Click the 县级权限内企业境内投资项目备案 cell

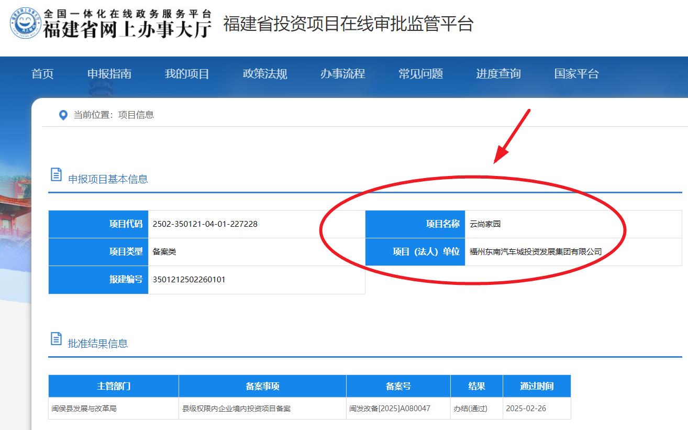point(262,409)
